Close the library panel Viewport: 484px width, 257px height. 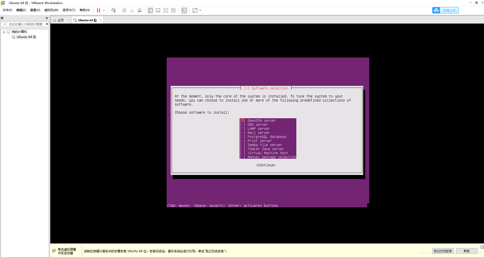pyautogui.click(x=47, y=18)
